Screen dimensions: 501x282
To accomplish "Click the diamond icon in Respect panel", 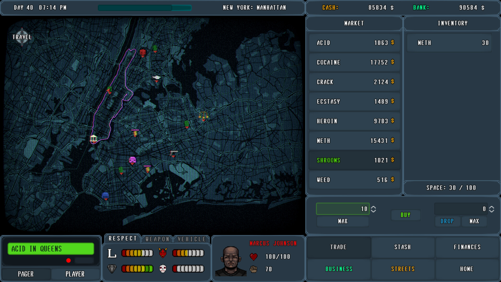I will pyautogui.click(x=112, y=268).
